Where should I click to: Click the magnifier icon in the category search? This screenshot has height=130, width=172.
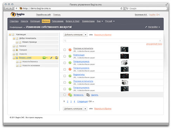pyautogui.click(x=65, y=41)
